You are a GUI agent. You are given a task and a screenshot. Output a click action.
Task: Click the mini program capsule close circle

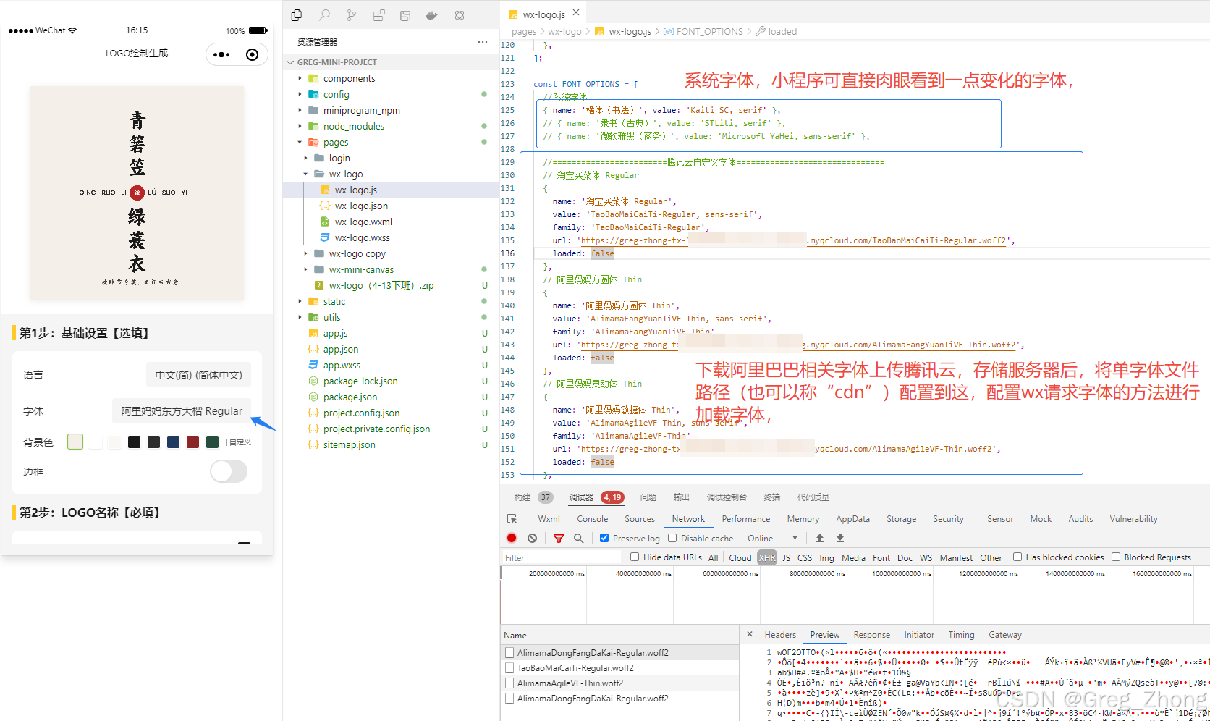[252, 54]
